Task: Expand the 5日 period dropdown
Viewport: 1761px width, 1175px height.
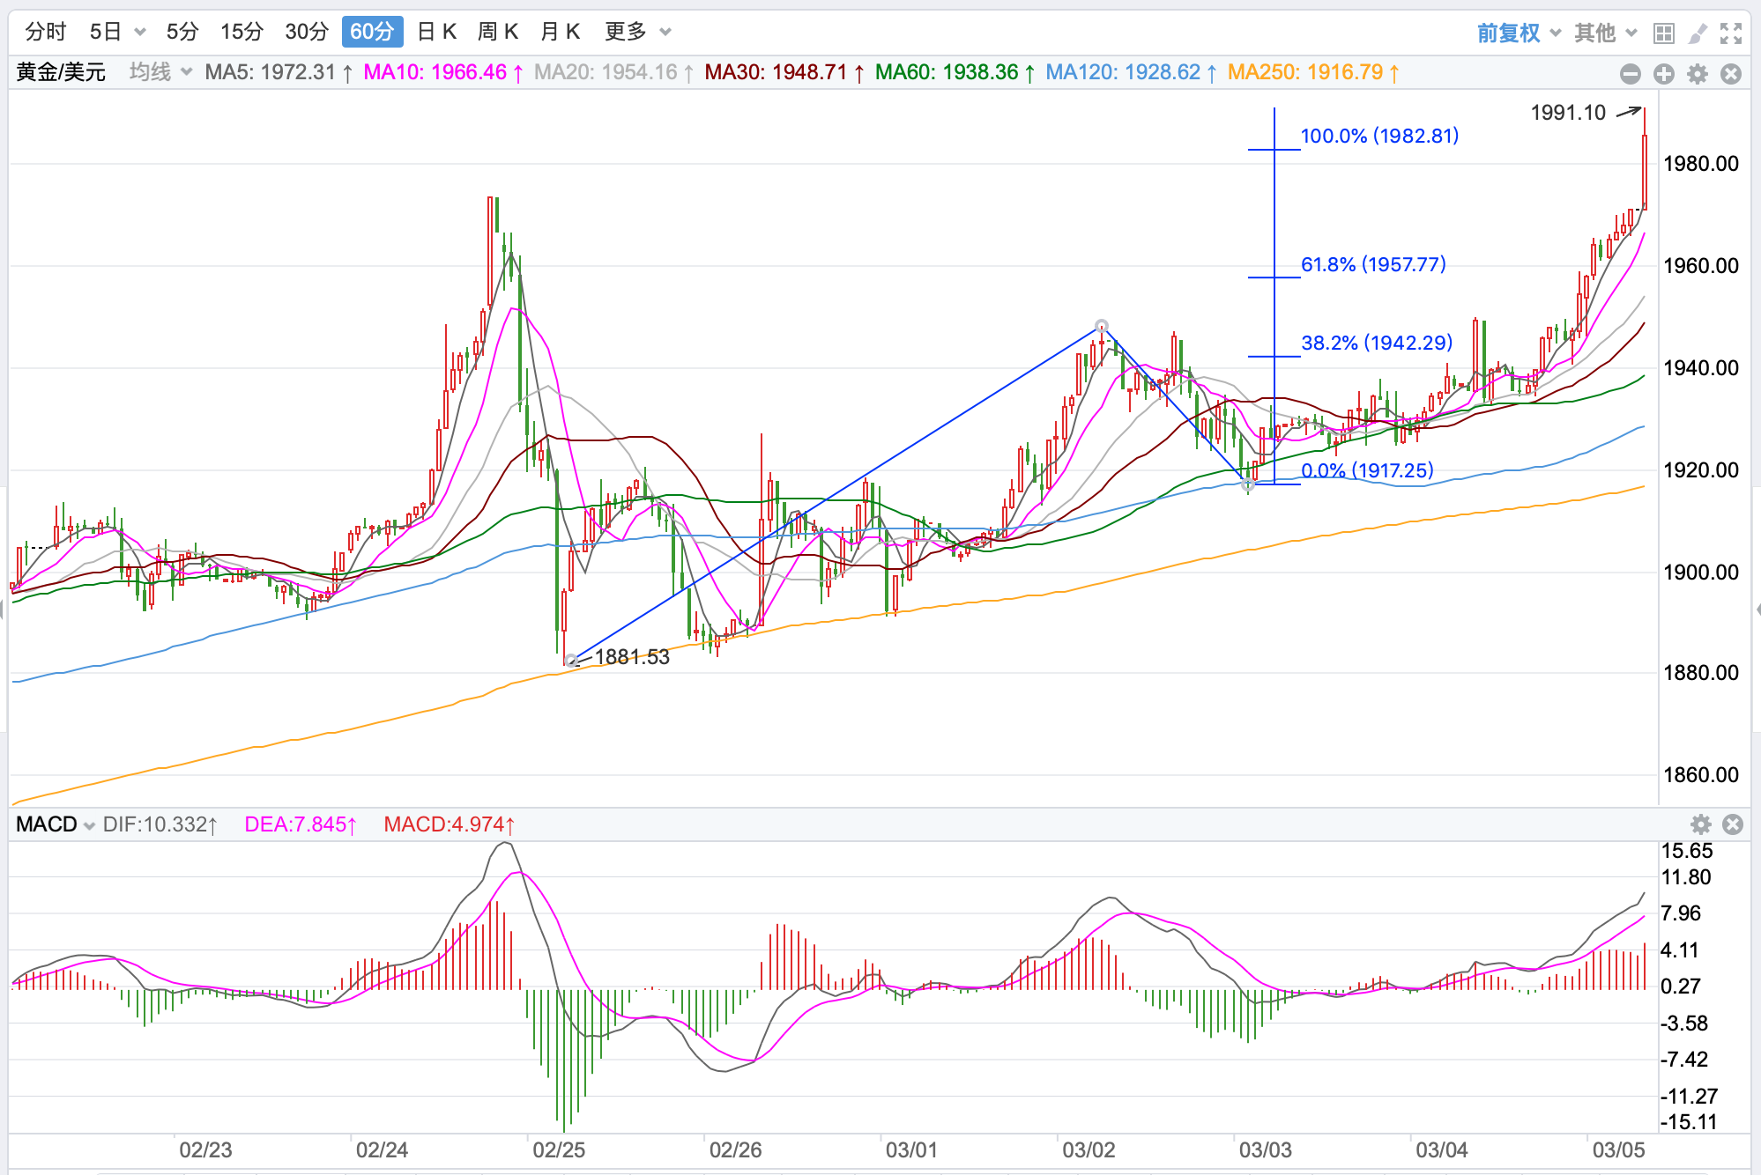Action: pyautogui.click(x=139, y=33)
